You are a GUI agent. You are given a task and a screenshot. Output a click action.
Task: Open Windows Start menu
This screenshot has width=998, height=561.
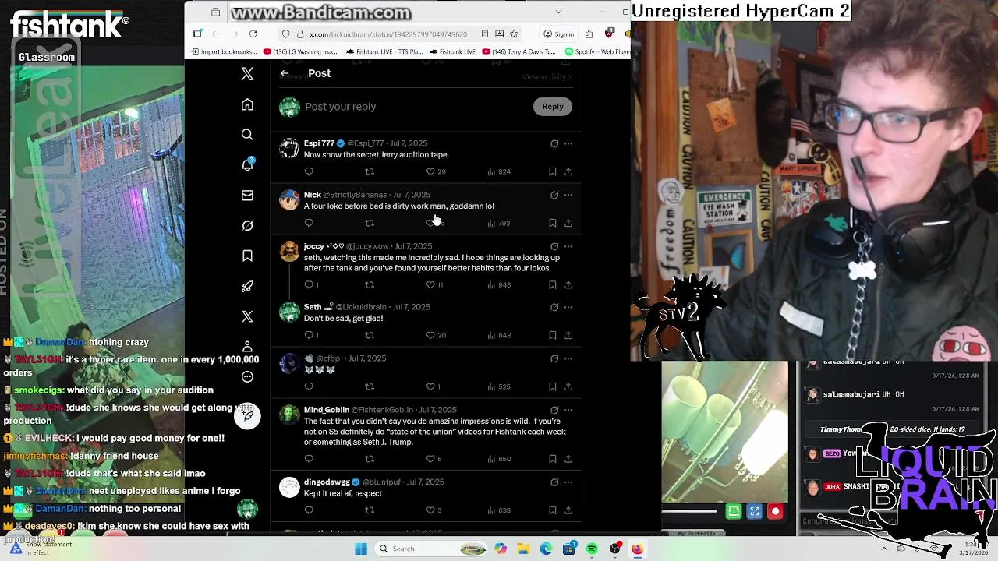(361, 549)
